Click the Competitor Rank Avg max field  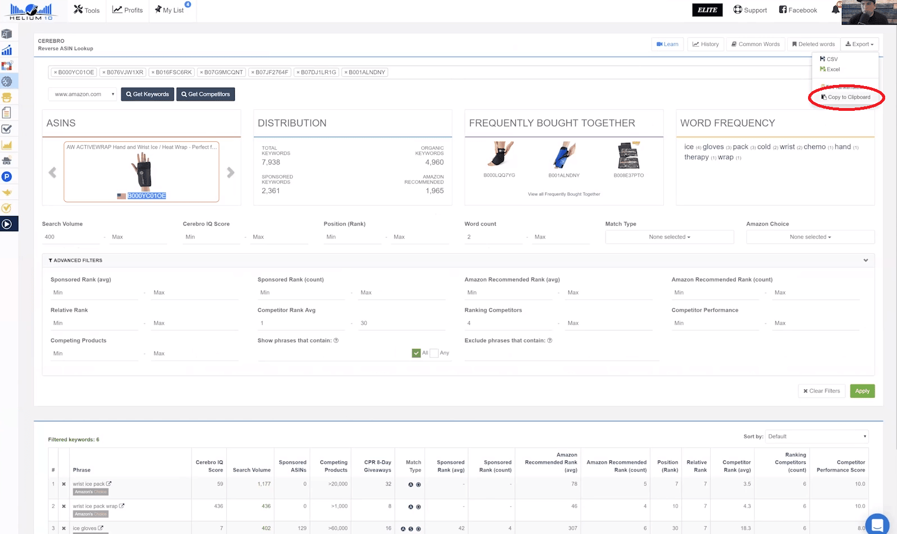(x=401, y=323)
